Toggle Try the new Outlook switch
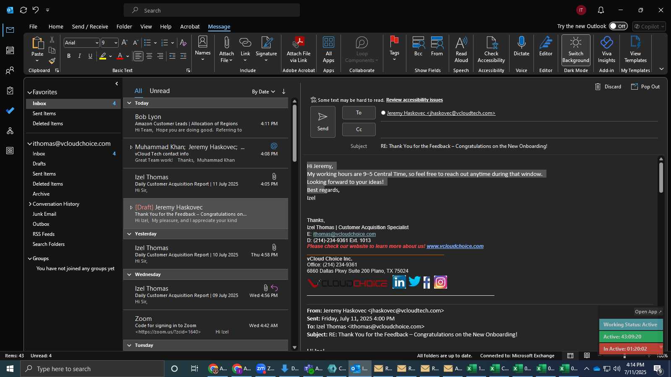This screenshot has height=377, width=671. coord(618,26)
